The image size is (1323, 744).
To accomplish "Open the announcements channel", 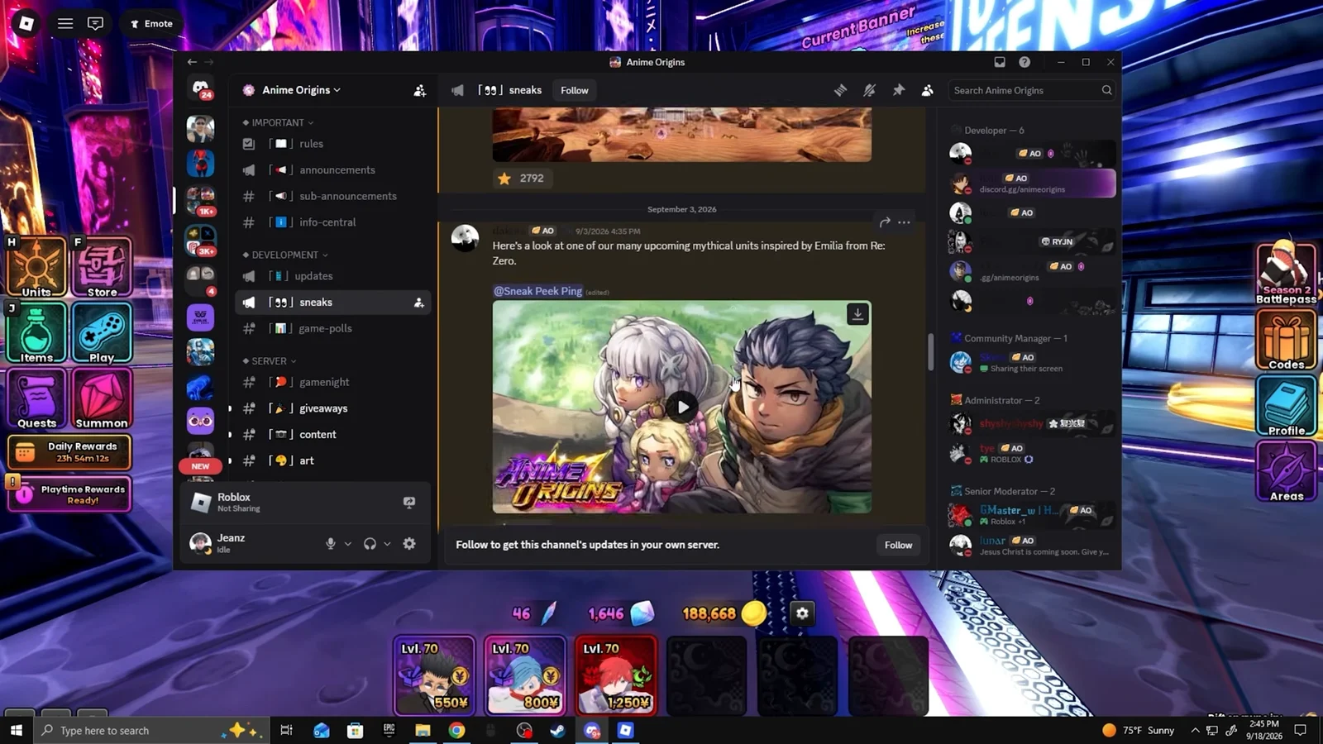I will 333,169.
